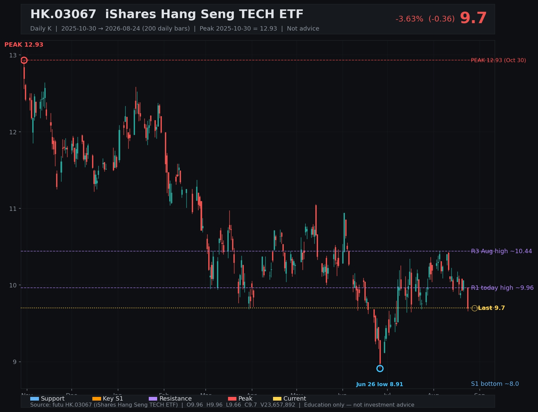
Task: Click the "9" y-axis price label
Action: (15, 362)
